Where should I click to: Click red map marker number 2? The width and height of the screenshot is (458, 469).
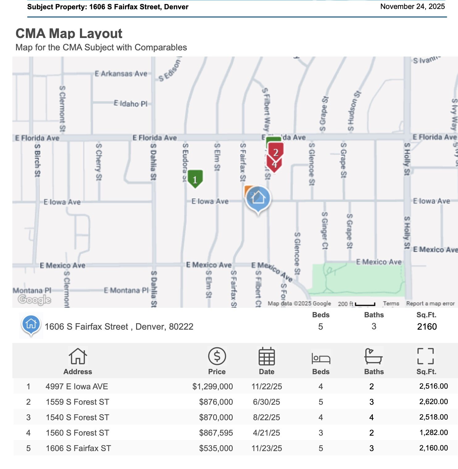point(276,151)
